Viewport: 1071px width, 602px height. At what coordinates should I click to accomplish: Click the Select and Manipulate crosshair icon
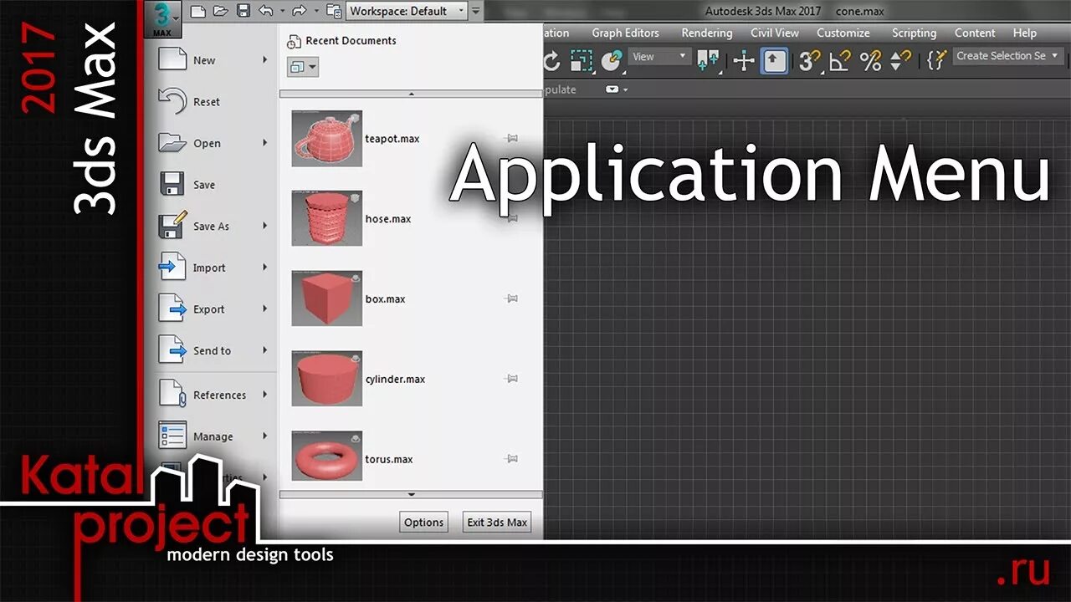coord(744,60)
